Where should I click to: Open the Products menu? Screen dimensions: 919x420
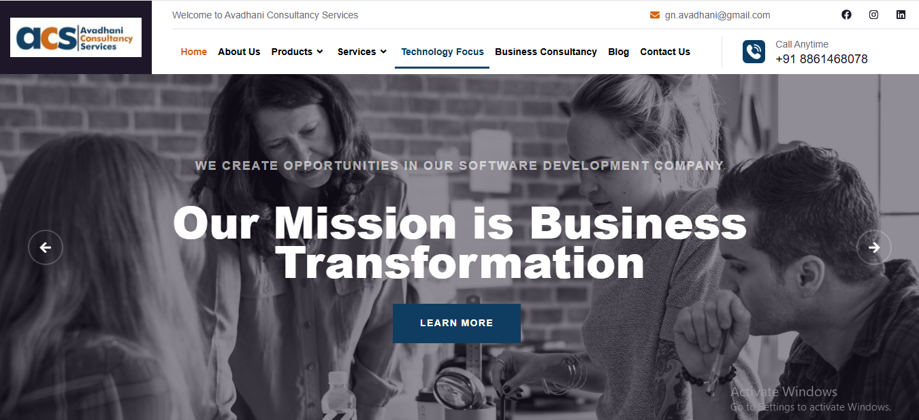(x=292, y=52)
